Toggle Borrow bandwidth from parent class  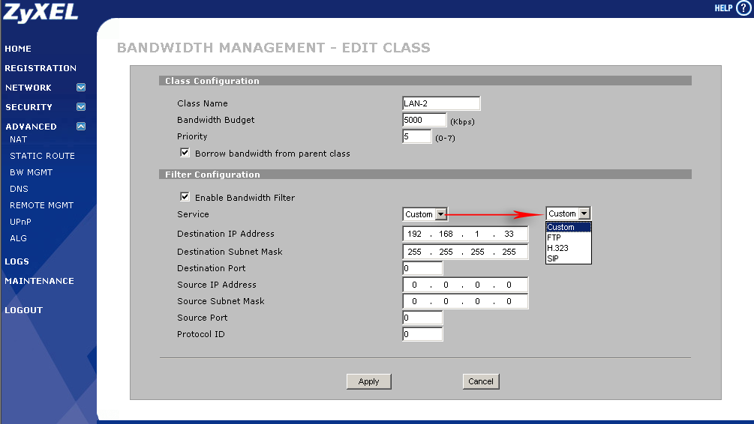(x=185, y=153)
